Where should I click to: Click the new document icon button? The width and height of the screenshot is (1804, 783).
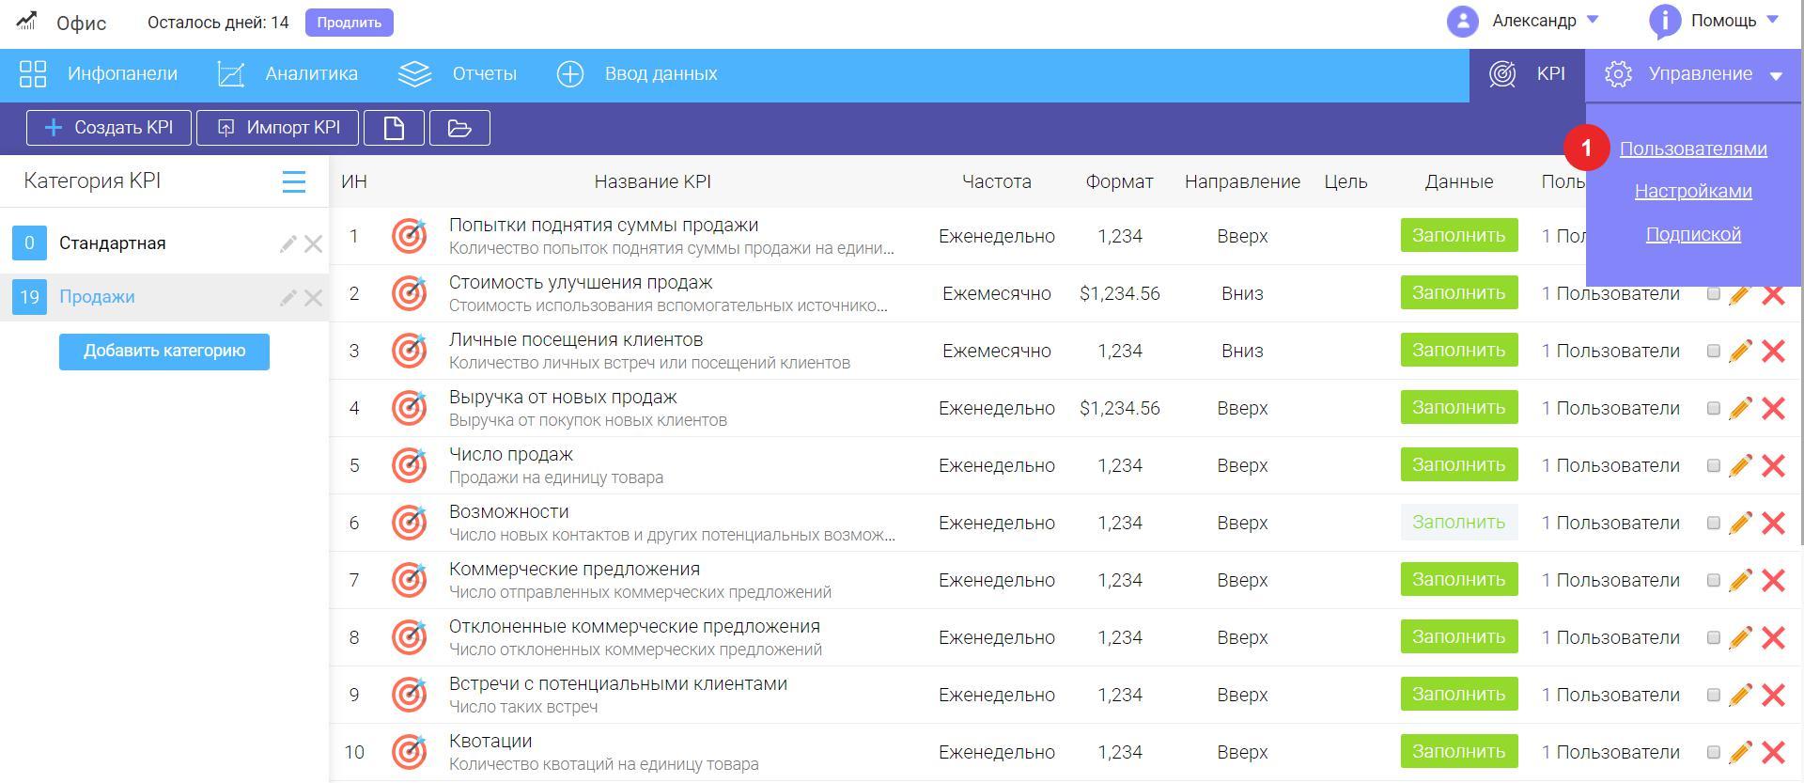(x=394, y=128)
